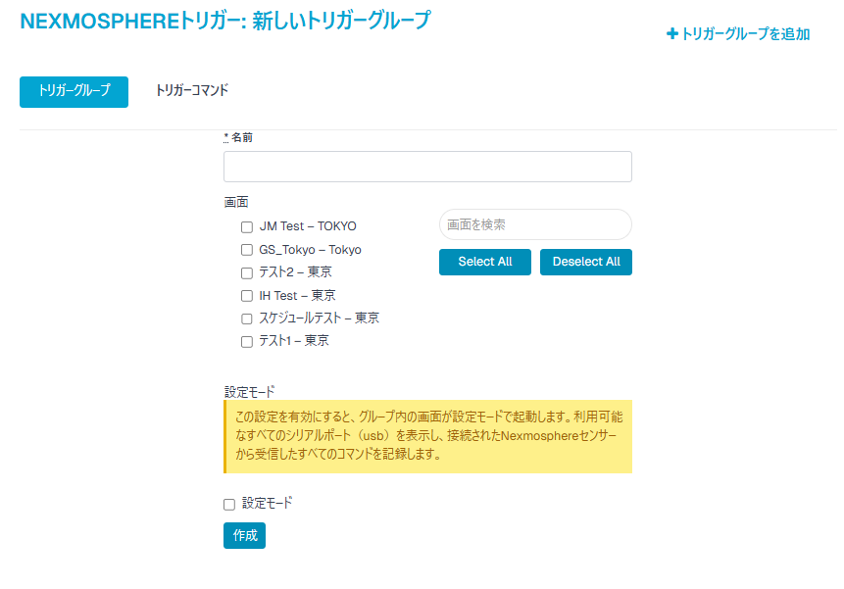Tick the テスト2 – 東京 checkbox
844x589 pixels.
click(246, 273)
